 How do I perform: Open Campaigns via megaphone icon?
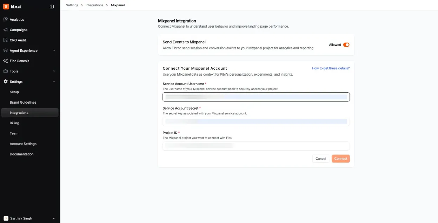[6, 30]
